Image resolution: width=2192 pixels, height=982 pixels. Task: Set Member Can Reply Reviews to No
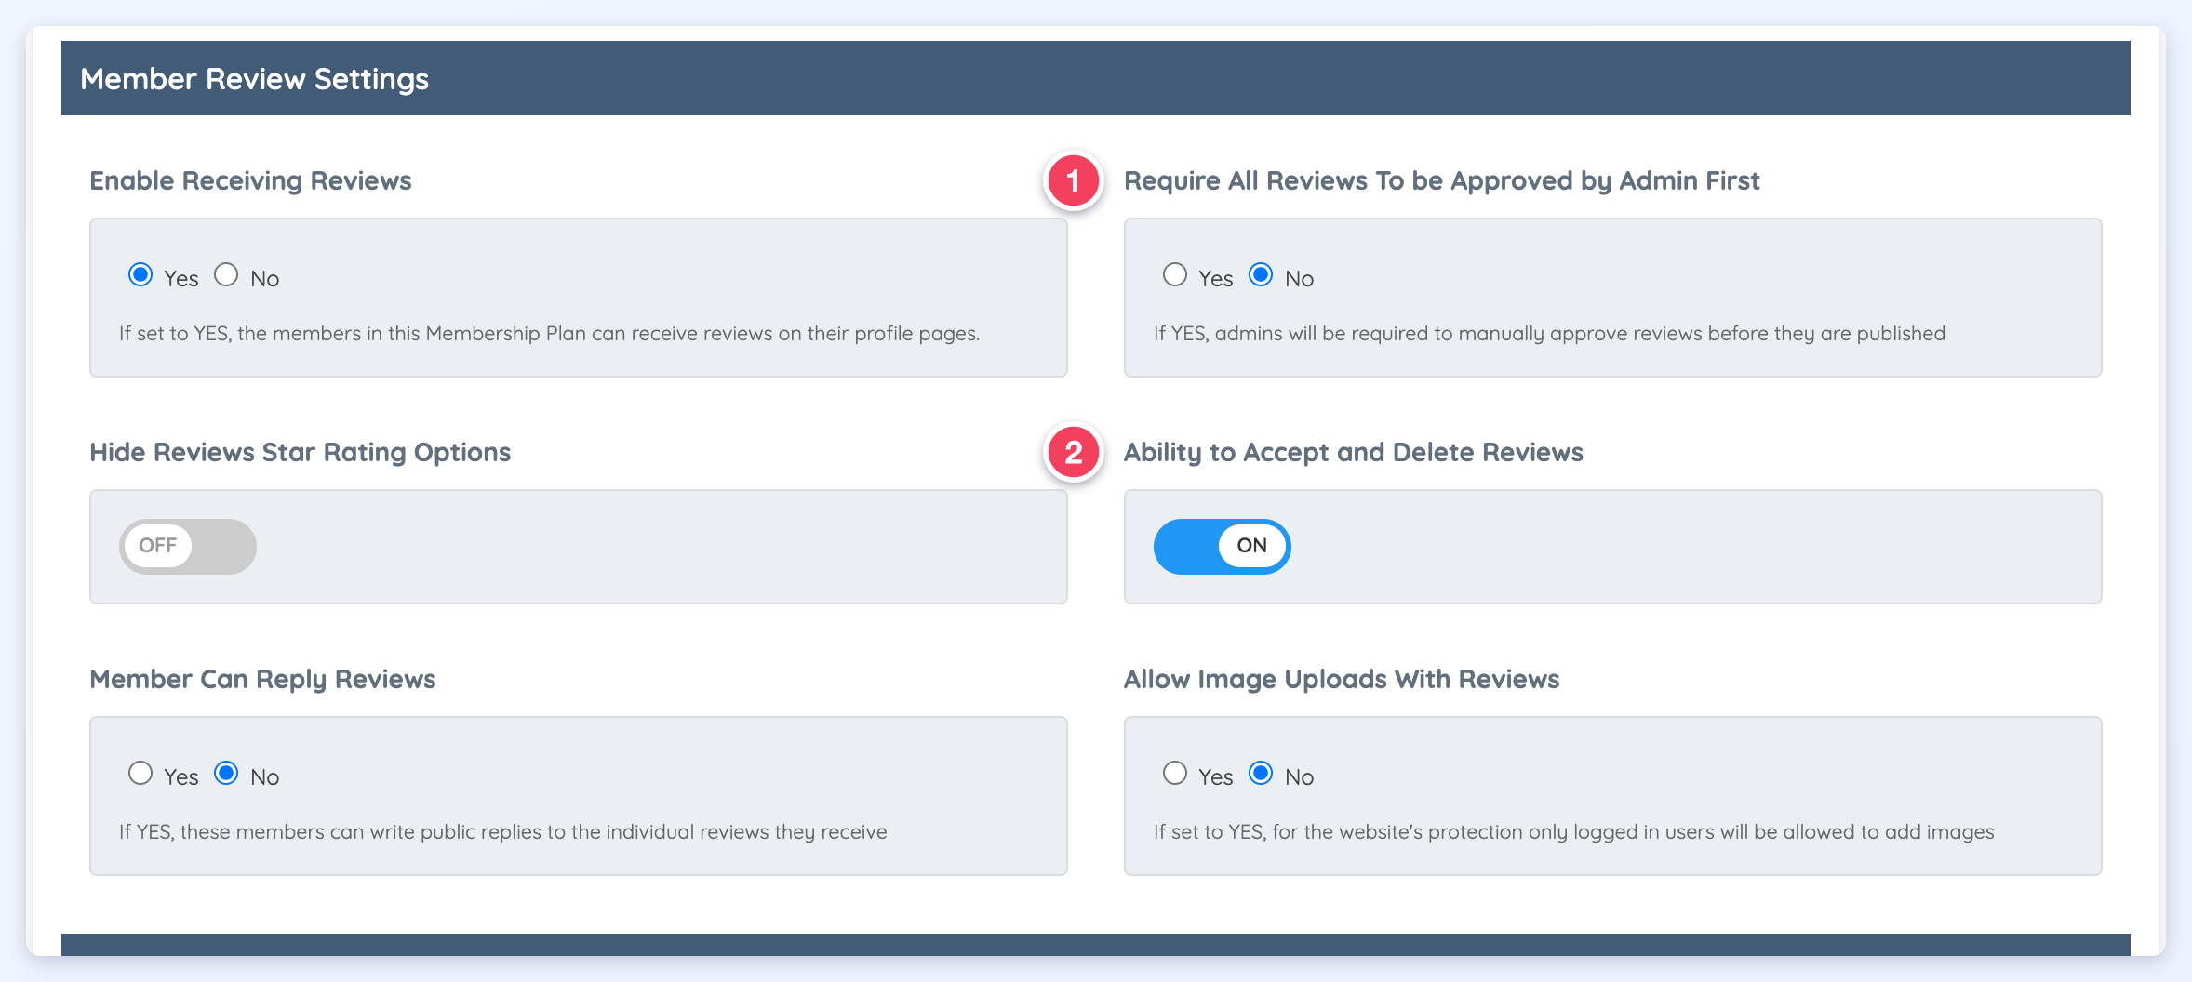(x=226, y=774)
